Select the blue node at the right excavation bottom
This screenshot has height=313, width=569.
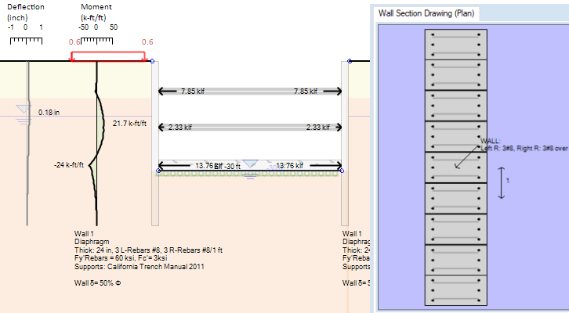click(342, 171)
